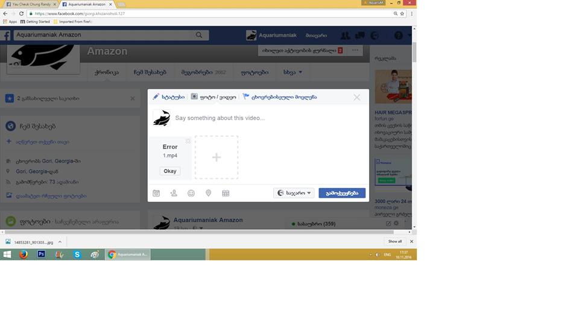Click the Chrome address bar URL
The height and width of the screenshot is (325, 579).
[80, 14]
